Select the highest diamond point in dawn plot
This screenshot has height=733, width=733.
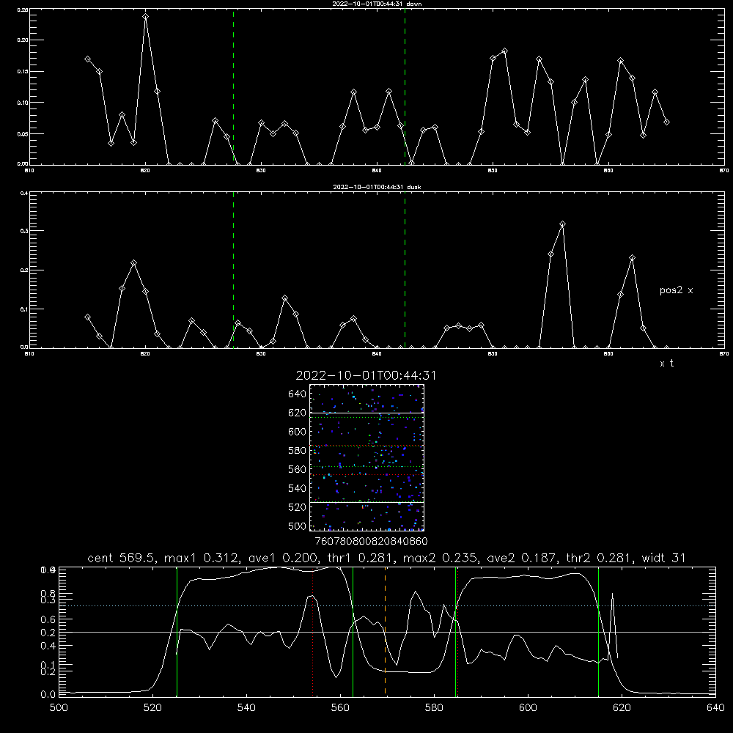[x=145, y=17]
